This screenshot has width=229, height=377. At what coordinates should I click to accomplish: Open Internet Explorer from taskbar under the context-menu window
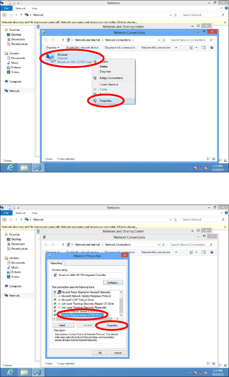pyautogui.click(x=10, y=168)
